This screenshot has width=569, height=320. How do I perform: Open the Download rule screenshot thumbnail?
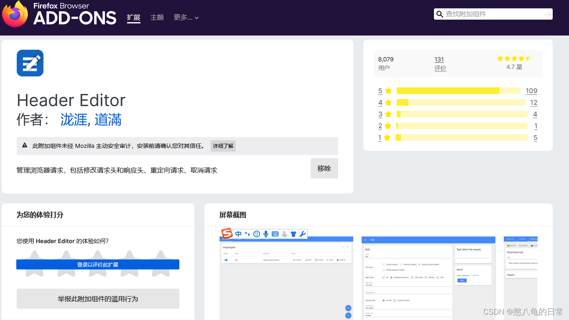pyautogui.click(x=521, y=278)
